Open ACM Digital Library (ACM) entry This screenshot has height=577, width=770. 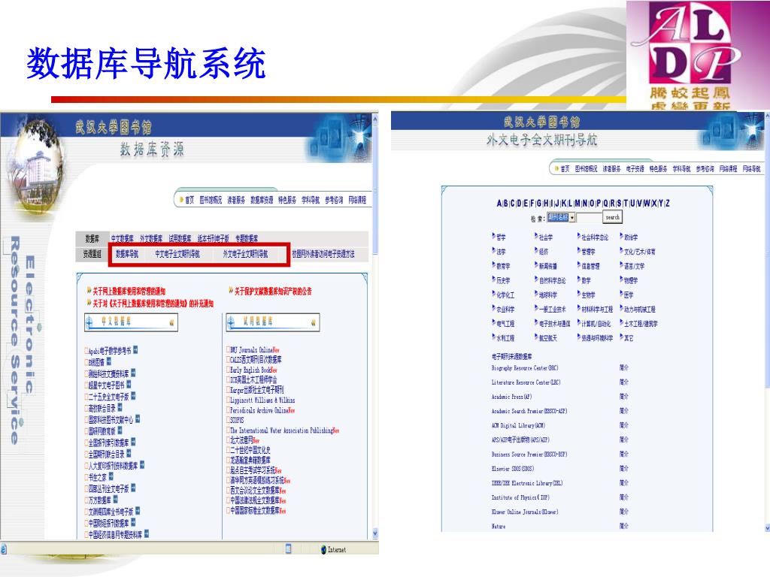[x=518, y=425]
